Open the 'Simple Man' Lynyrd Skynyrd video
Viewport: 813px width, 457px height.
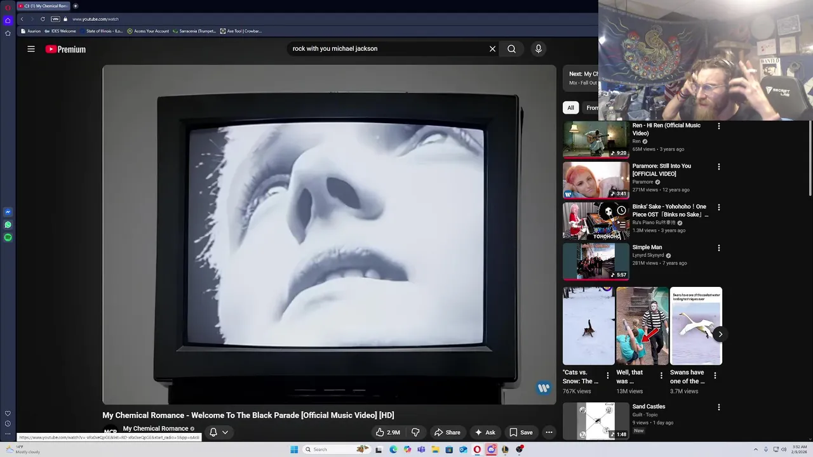point(596,262)
